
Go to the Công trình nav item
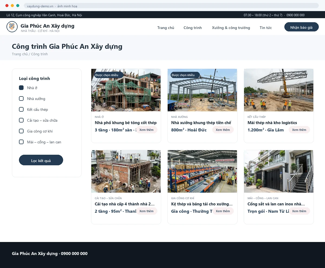pos(193,28)
